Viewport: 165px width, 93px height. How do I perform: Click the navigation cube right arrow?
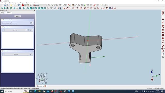[x=47, y=79]
